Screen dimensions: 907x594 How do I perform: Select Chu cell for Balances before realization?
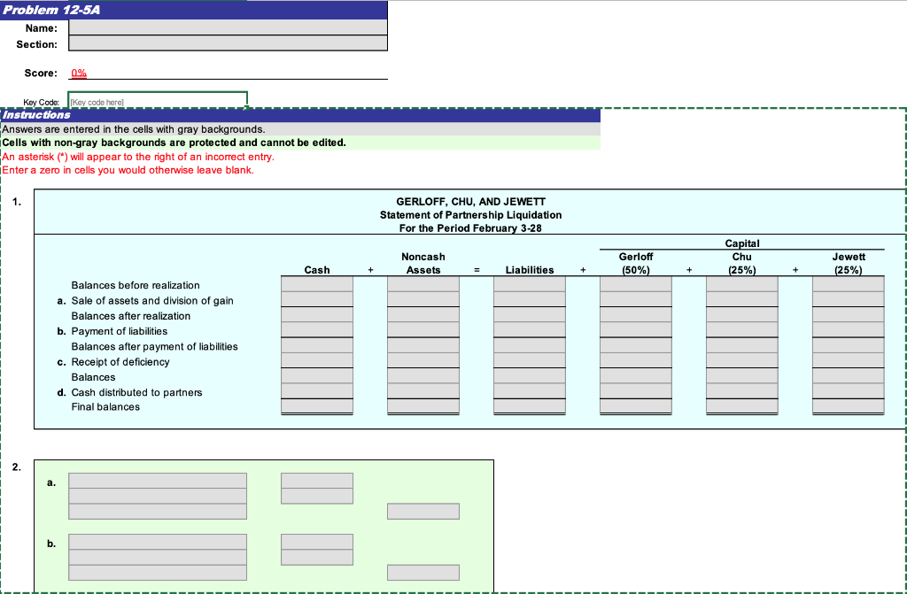coord(742,284)
